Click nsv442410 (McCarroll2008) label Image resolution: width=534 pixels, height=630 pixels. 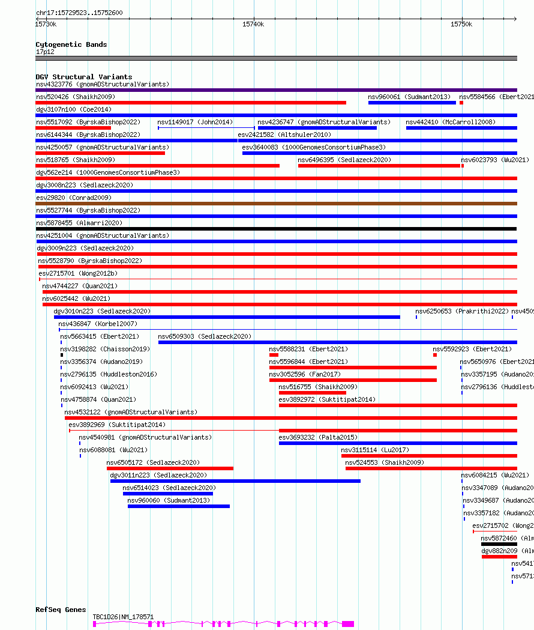[451, 122]
